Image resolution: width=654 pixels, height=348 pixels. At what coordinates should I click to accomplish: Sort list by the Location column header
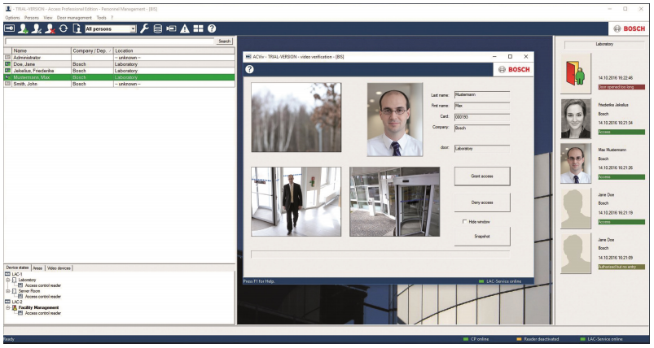click(174, 50)
